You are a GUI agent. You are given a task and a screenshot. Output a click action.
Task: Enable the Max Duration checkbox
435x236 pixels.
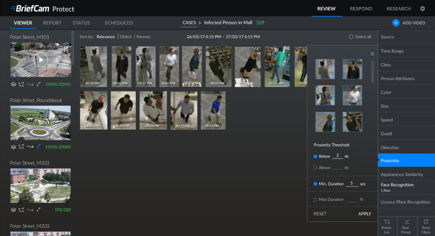[315, 200]
